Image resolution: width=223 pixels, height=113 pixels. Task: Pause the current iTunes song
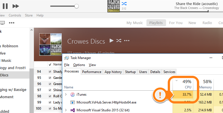5,6
